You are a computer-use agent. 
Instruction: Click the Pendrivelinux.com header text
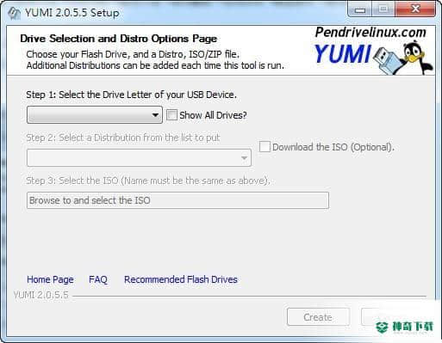pos(370,32)
